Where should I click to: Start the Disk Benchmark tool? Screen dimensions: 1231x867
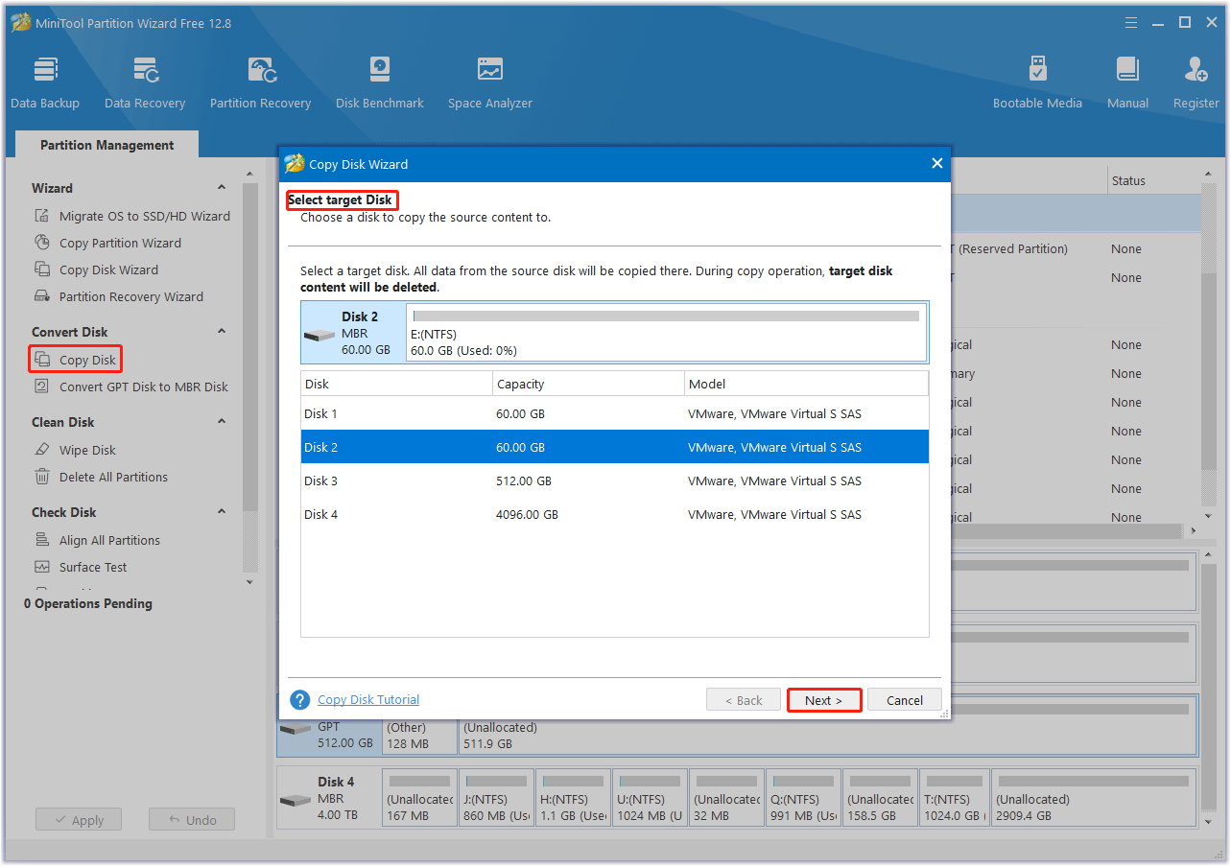pyautogui.click(x=380, y=82)
